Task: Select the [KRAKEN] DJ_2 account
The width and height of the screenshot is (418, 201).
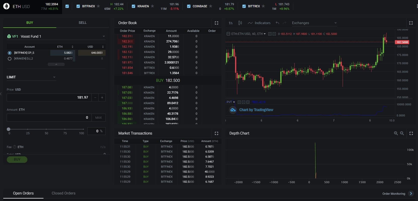Action: tap(10, 58)
